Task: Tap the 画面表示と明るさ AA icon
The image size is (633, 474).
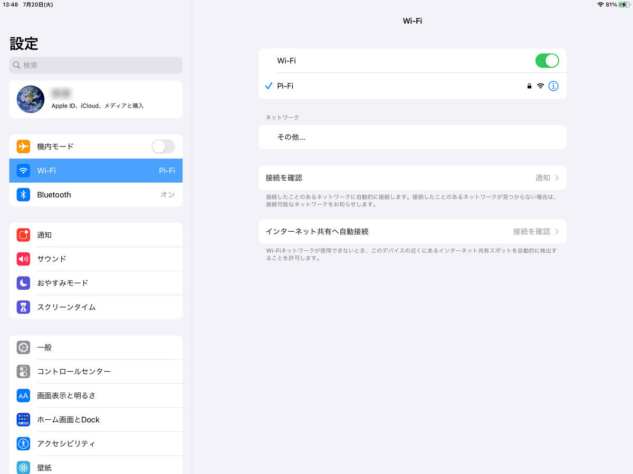Action: (x=23, y=396)
